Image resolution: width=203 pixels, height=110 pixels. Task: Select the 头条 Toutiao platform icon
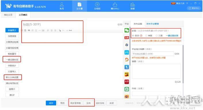click(x=127, y=38)
